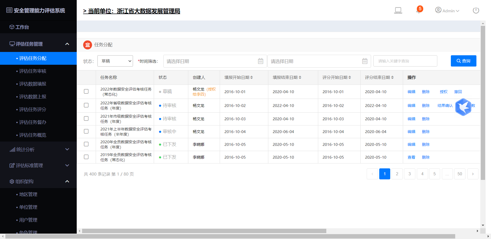Sort by 评分开始日期 column arrows

pos(350,77)
